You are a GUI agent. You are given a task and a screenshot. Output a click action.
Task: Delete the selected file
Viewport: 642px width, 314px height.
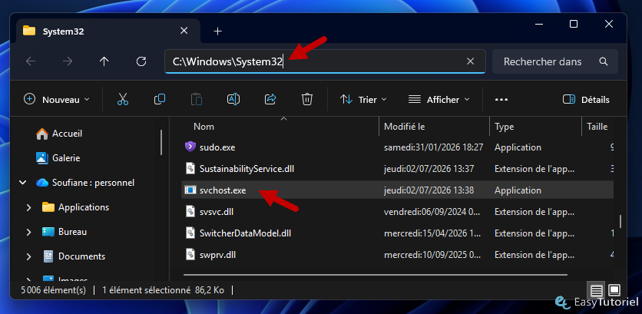click(x=307, y=99)
